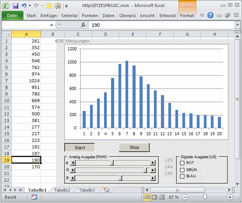Image resolution: width=242 pixels, height=203 pixels.
Task: Click the zoom slider handle in status bar
Action: click(x=205, y=197)
